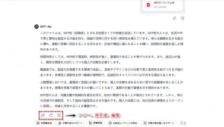Copy the GPT-4o response with the copy icon
Viewport: 224px width, 127px height.
coord(43,115)
